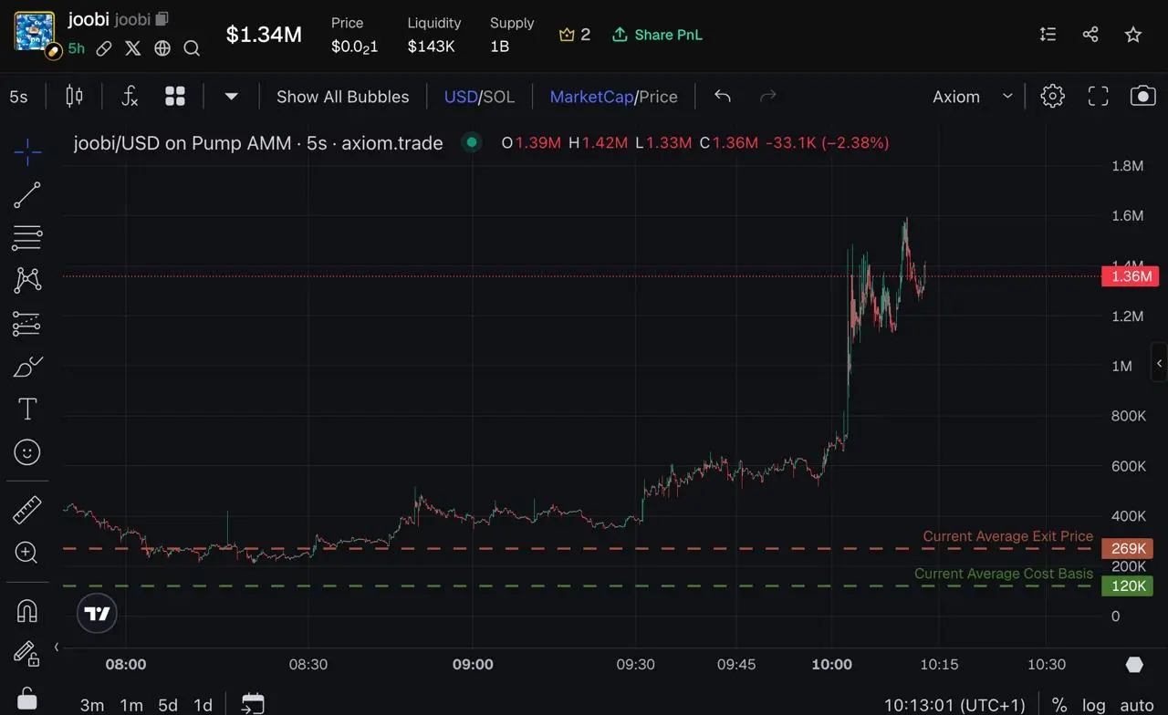
Task: Toggle Show All Bubbles
Action: click(343, 97)
